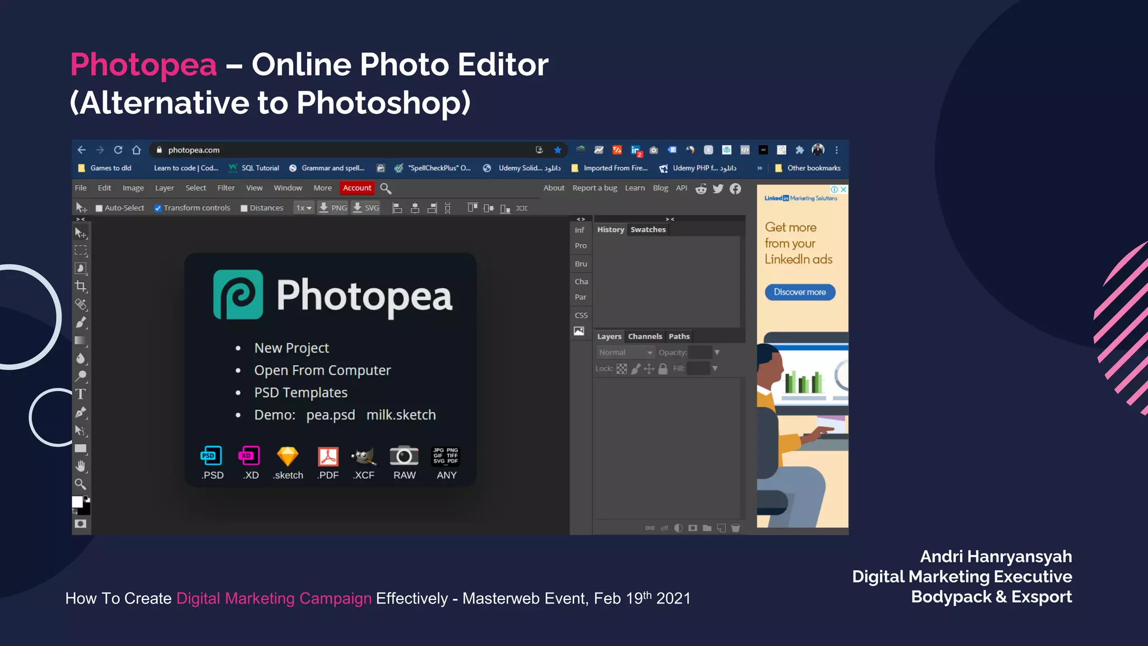
Task: Switch to the Channels tab
Action: (x=645, y=336)
